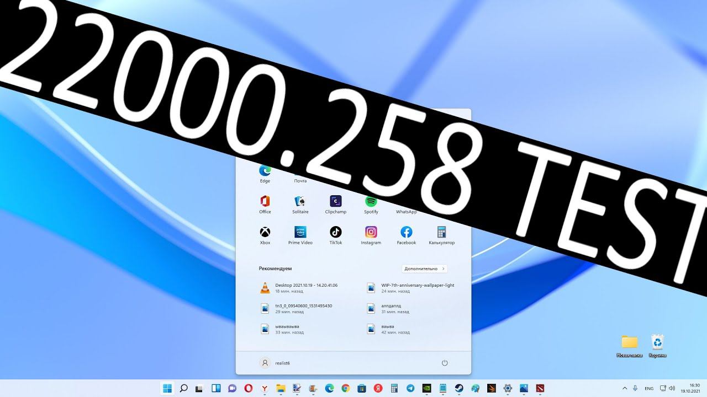Image resolution: width=707 pixels, height=397 pixels.
Task: Open the realist6 user account menu
Action: [275, 363]
